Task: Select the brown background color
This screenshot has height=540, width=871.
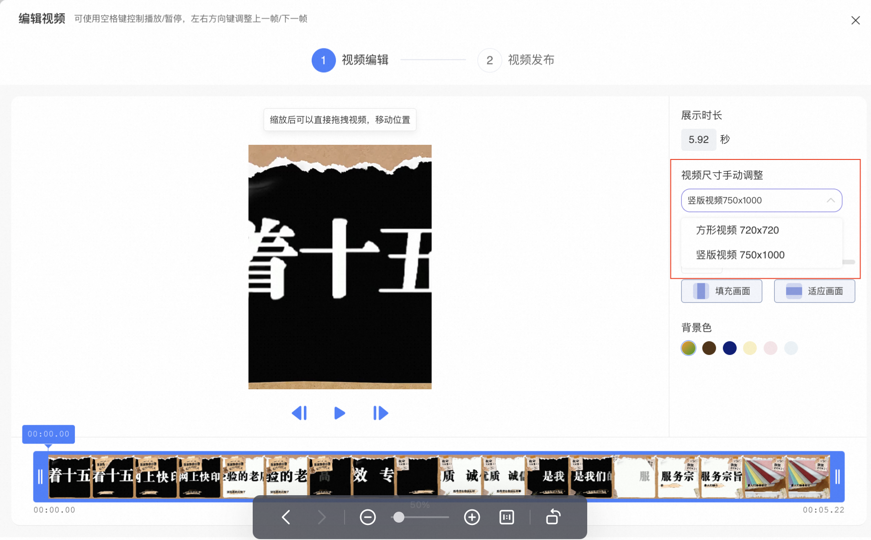Action: point(709,348)
